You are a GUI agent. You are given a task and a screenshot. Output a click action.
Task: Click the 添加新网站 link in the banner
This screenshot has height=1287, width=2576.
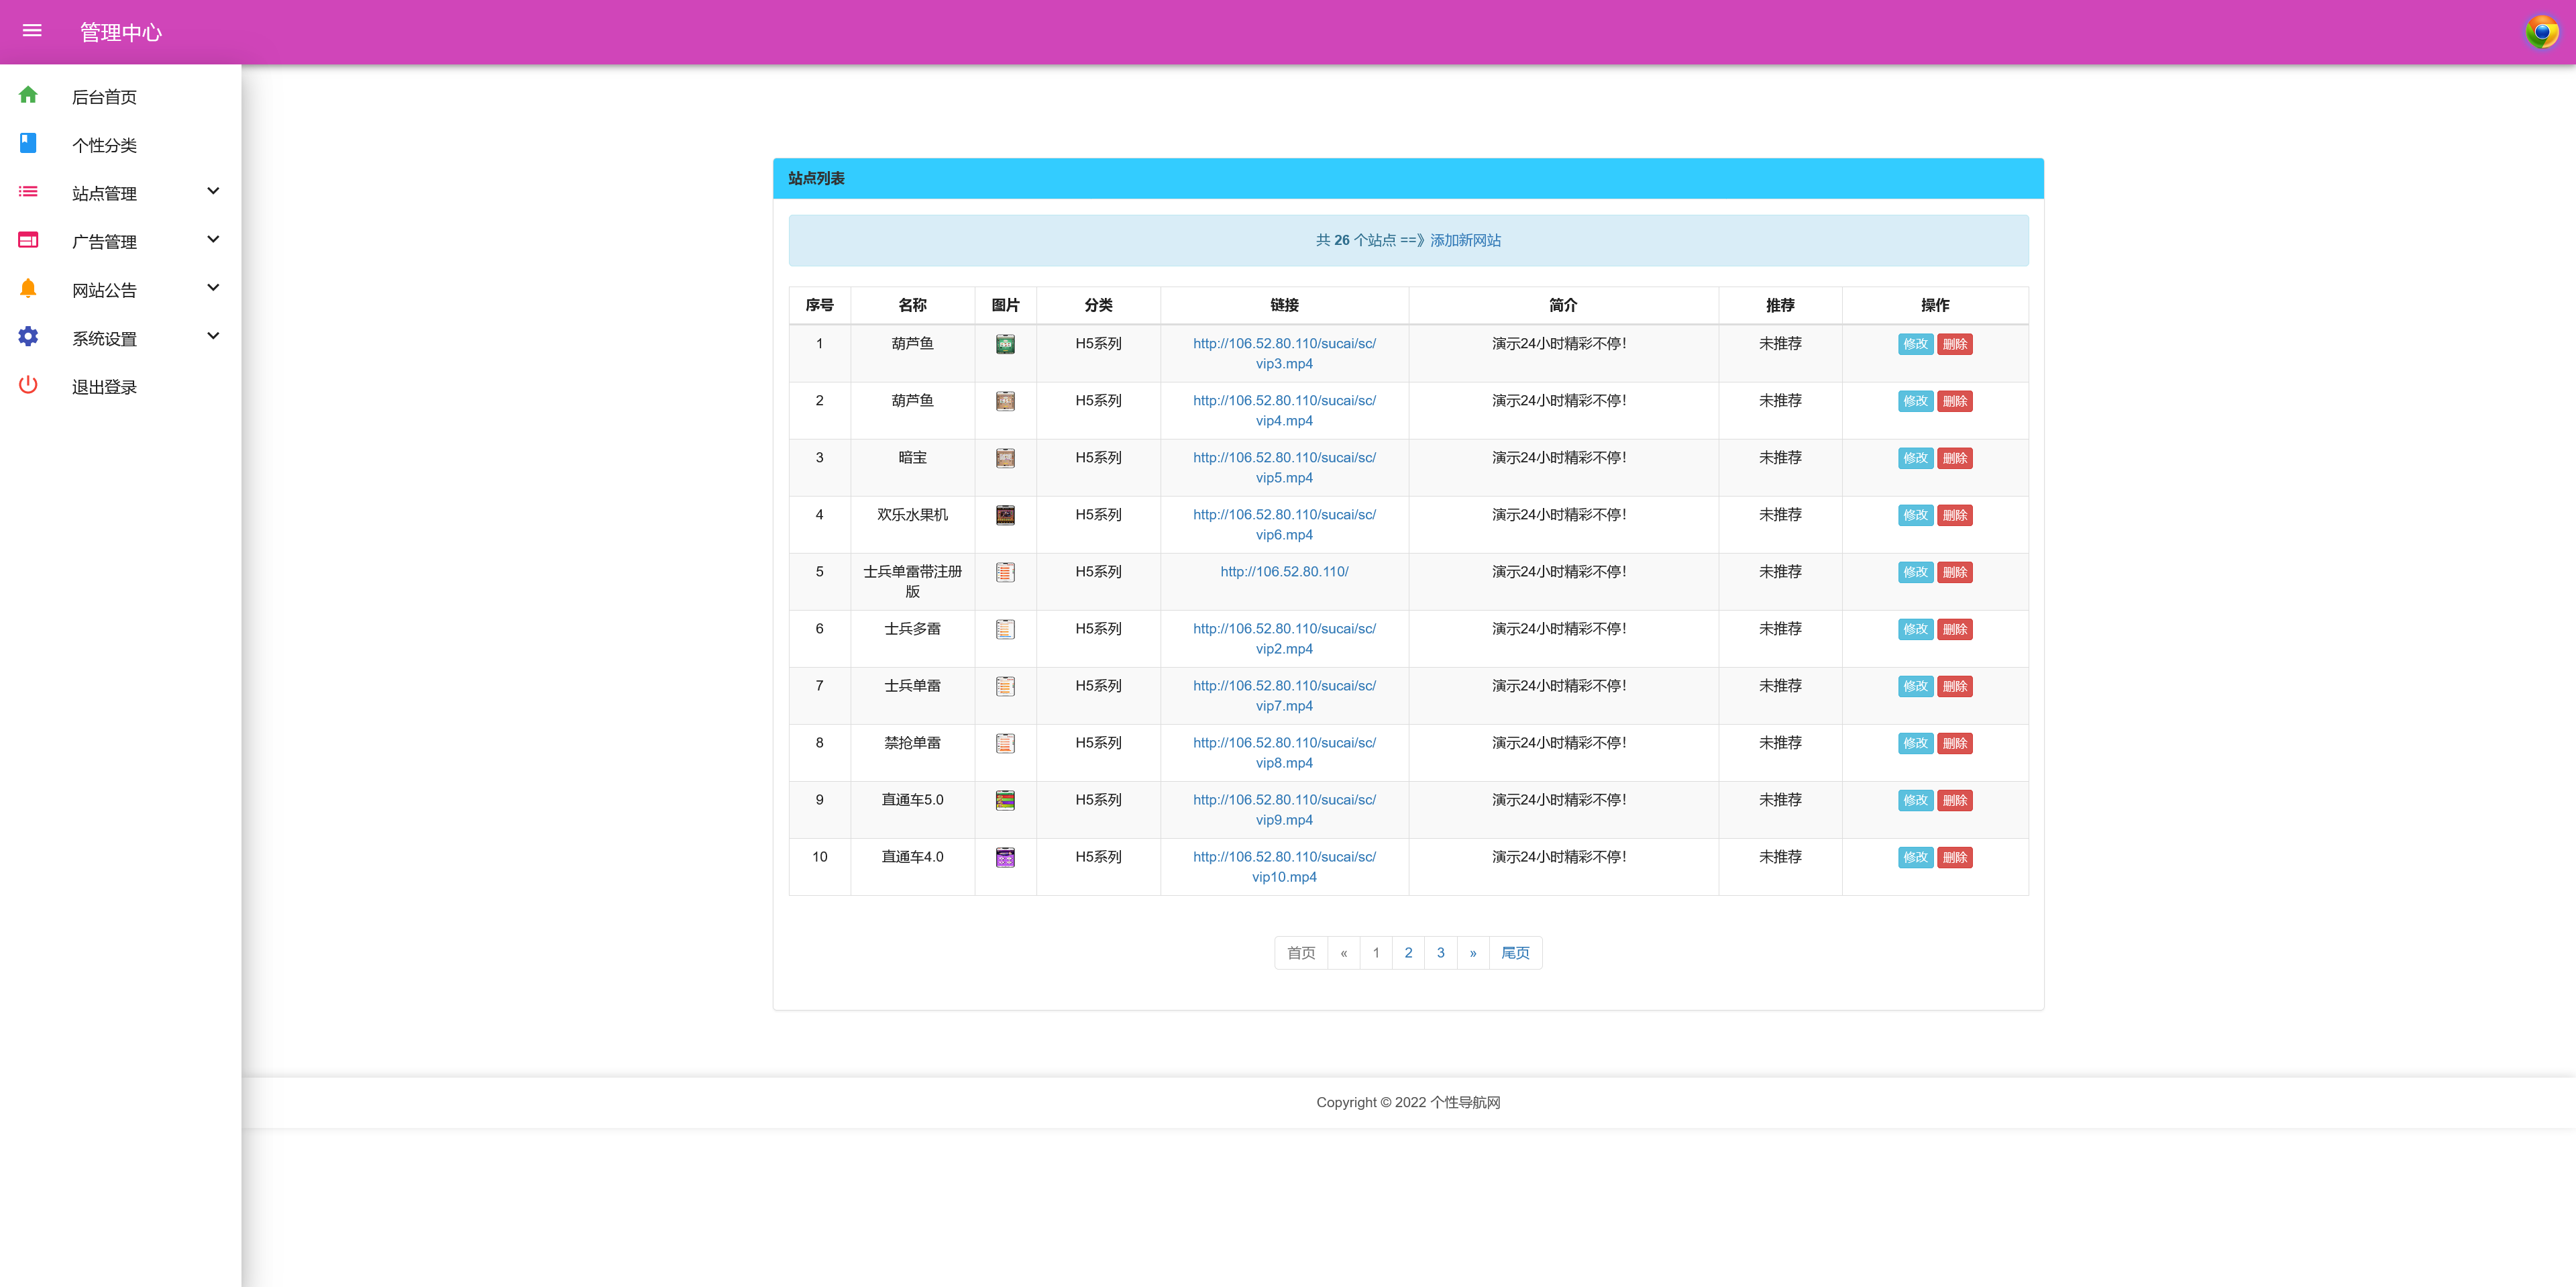pyautogui.click(x=1465, y=240)
